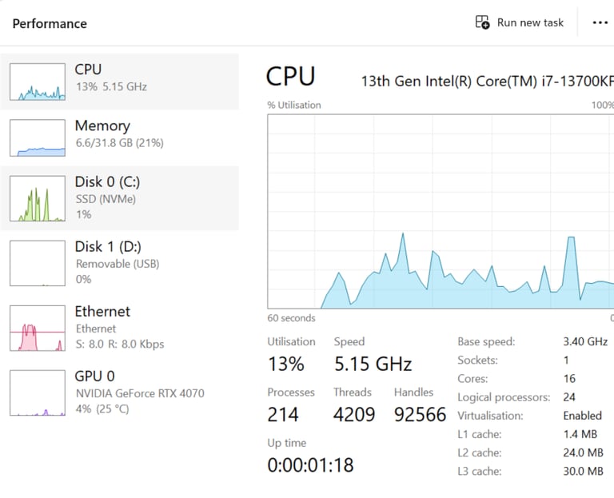Click the Up time value 0:00:01:18
The image size is (614, 498).
[310, 465]
